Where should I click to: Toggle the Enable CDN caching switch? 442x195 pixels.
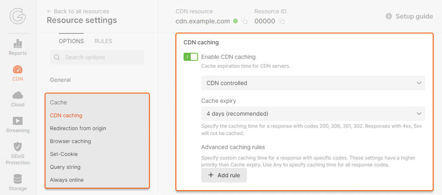click(190, 57)
